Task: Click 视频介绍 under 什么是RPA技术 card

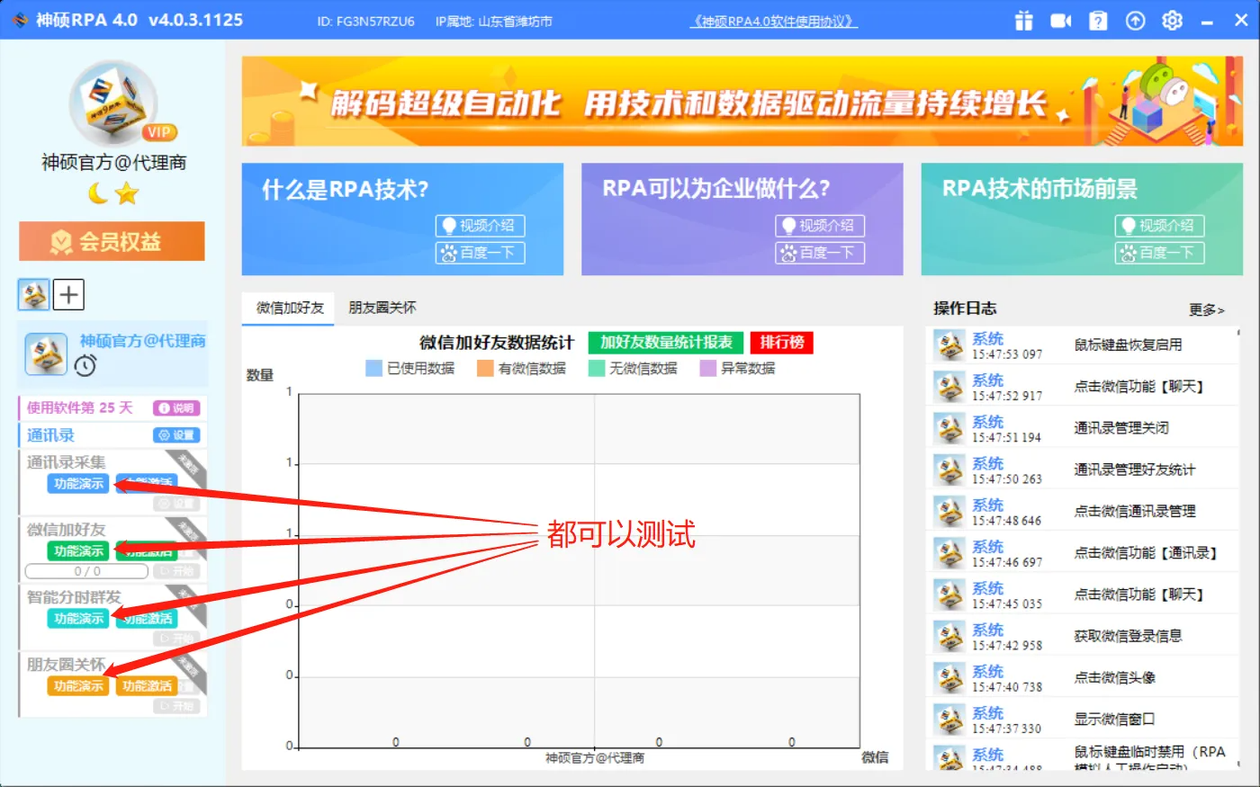Action: click(480, 226)
